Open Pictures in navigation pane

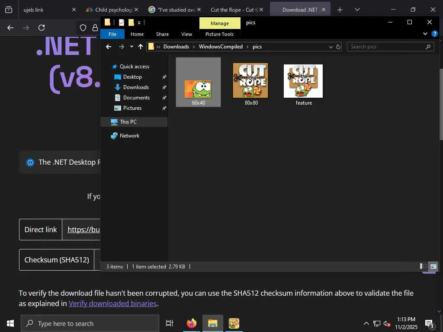tap(132, 108)
